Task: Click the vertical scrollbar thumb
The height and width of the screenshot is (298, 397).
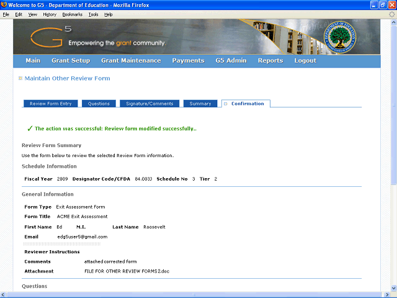Action: [394, 105]
